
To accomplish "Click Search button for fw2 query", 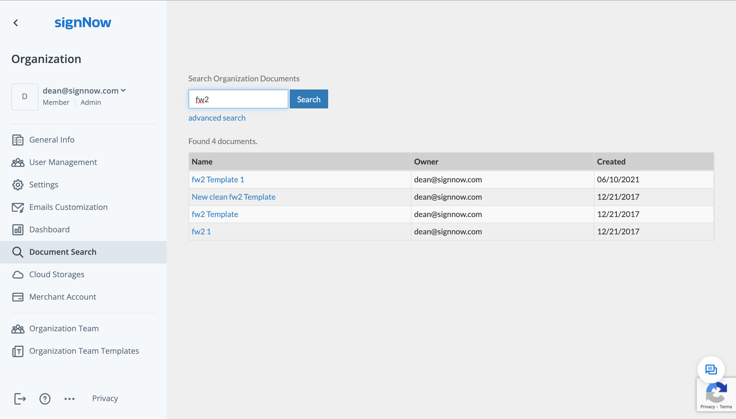I will click(x=309, y=99).
